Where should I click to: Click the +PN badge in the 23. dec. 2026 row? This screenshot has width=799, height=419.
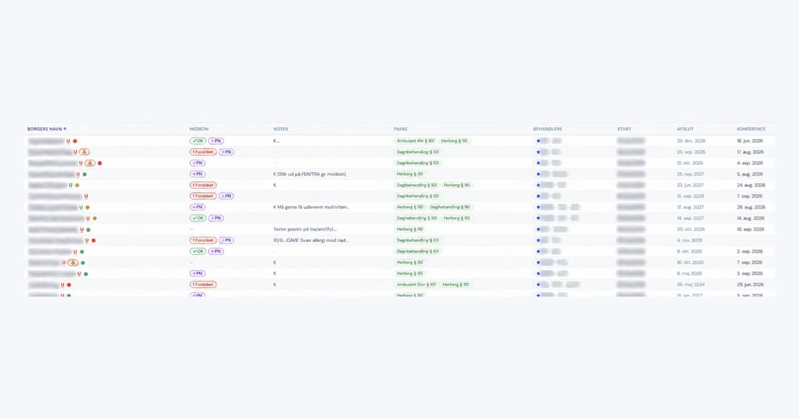tap(216, 141)
